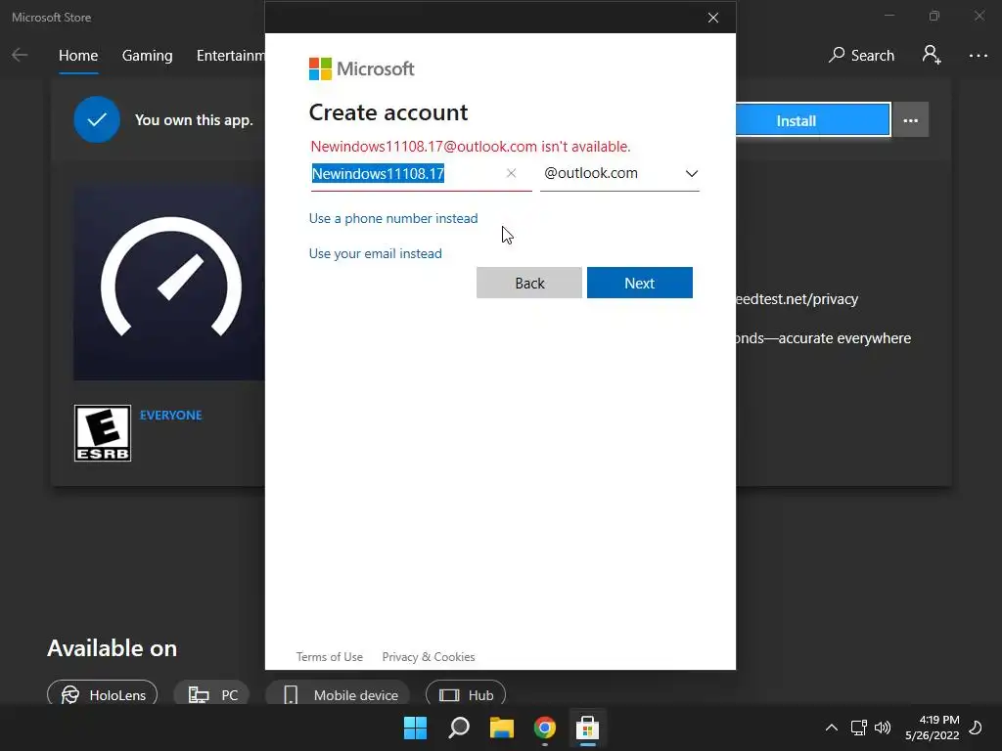Screen dimensions: 1002x751
Task: Click the 'Create account' heading
Action: pos(388,112)
